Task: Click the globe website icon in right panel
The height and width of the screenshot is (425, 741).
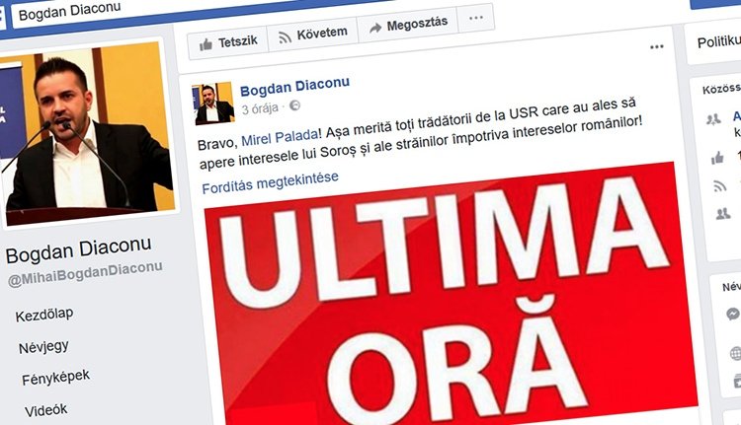Action: click(x=736, y=353)
